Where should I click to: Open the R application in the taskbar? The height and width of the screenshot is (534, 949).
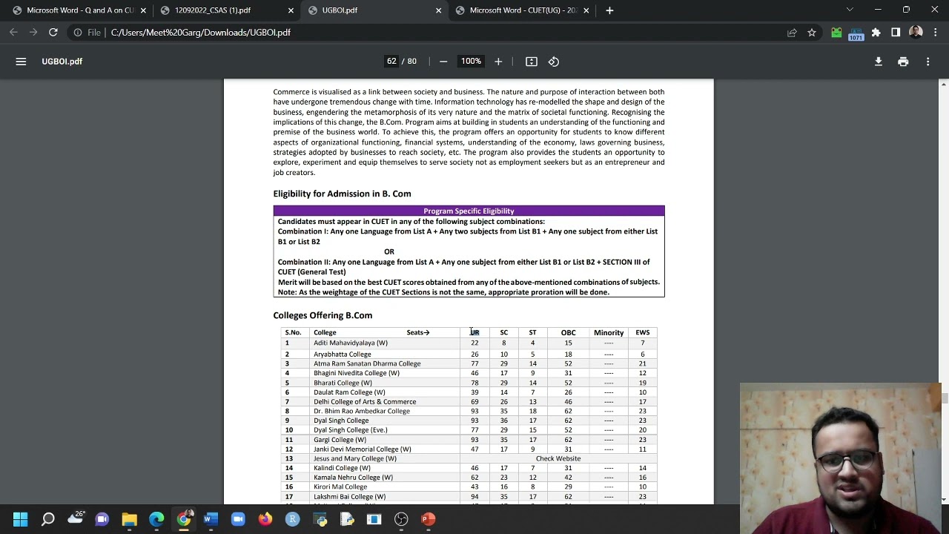pyautogui.click(x=292, y=519)
